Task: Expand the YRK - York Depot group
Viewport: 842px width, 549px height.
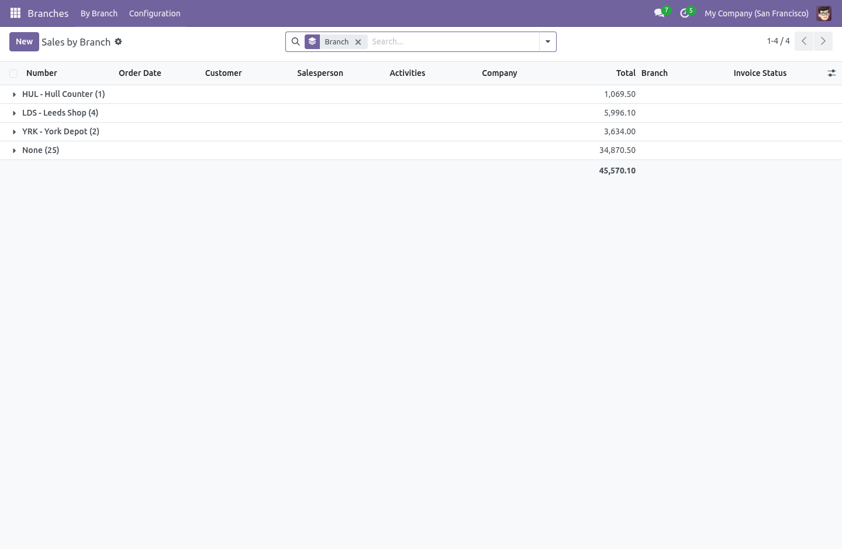Action: coord(61,131)
